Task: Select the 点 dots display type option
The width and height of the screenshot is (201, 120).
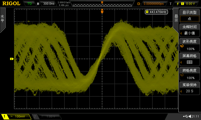Action: (x=189, y=19)
